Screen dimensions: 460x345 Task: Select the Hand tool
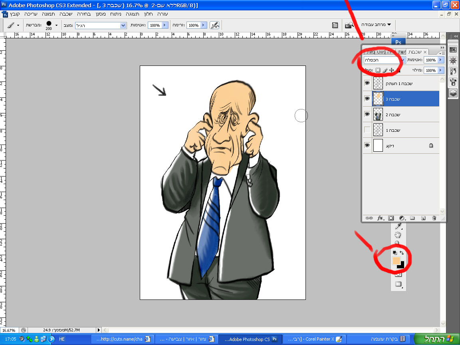point(398,235)
